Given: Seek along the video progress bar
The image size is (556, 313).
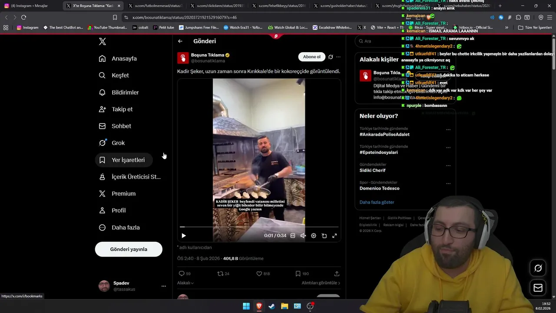Looking at the screenshot, I should coord(259,227).
